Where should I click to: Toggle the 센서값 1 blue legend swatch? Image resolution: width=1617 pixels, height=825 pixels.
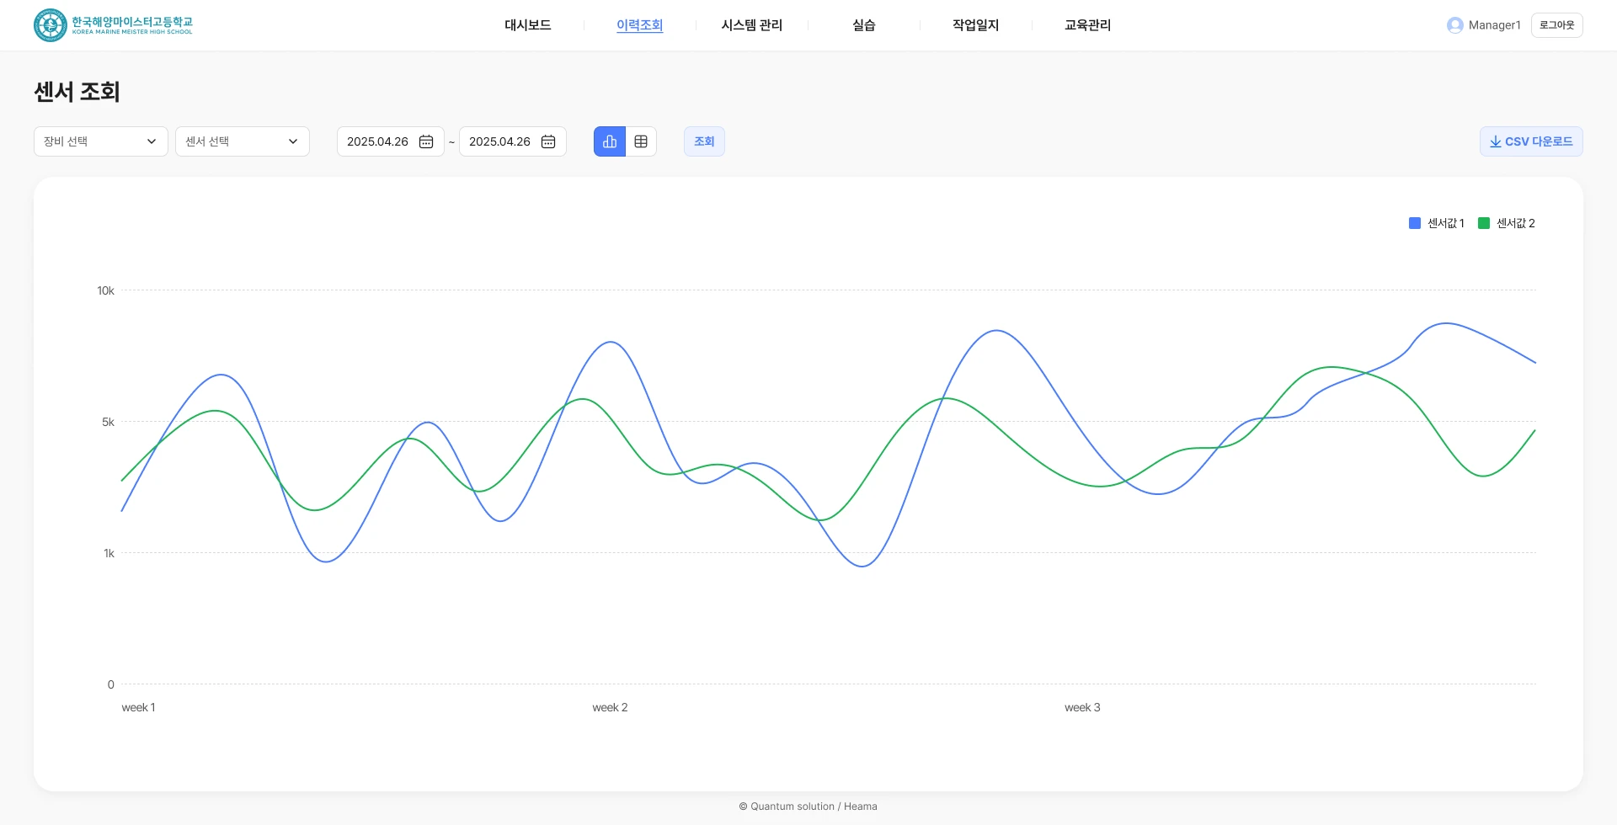point(1415,223)
